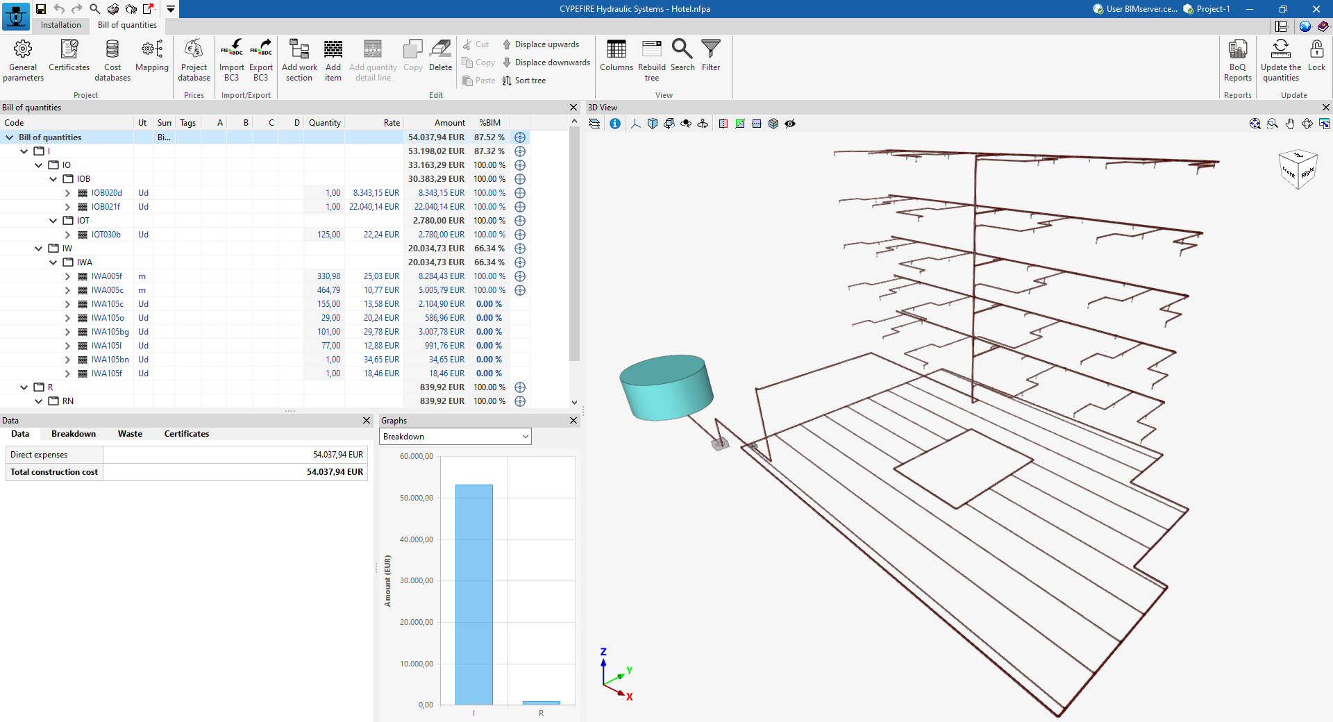Open the Project database prices
Viewport: 1333px width, 722px height.
(194, 60)
